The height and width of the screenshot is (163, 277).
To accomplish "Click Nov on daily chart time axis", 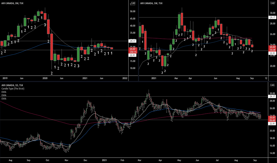I will [x=66, y=160].
